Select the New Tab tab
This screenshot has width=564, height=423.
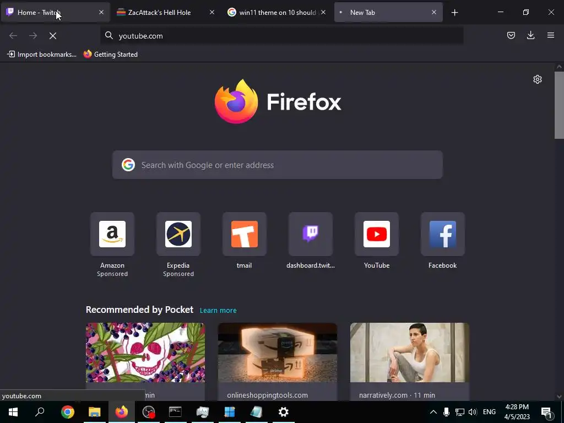(388, 13)
